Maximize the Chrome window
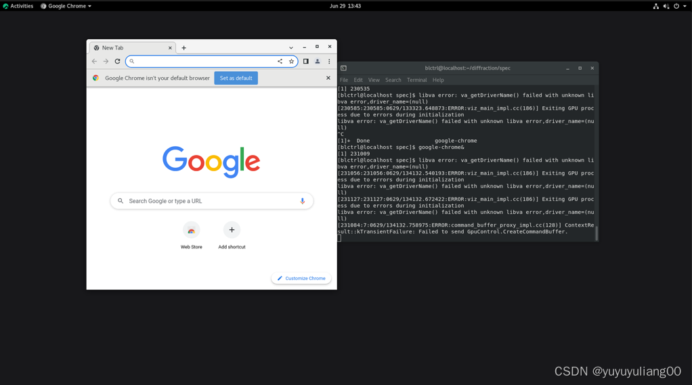Viewport: 692px width, 385px height. click(x=317, y=46)
